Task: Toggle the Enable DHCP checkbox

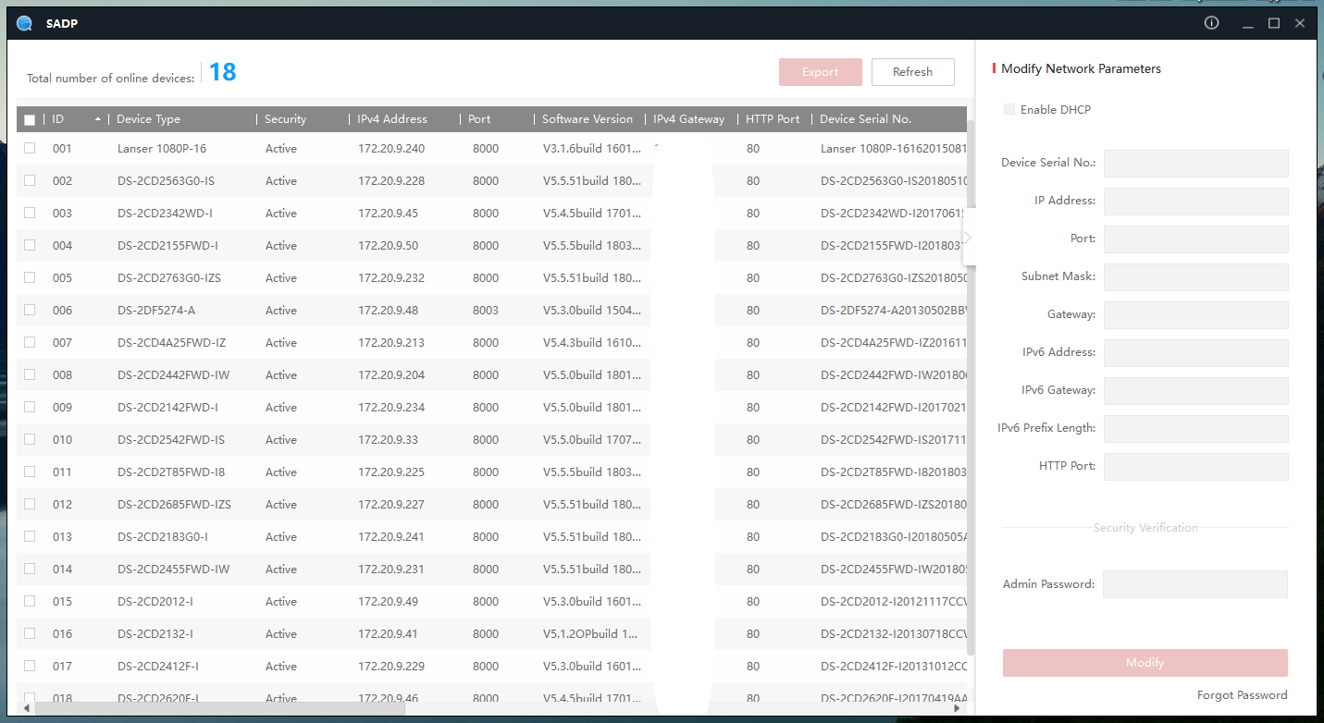Action: 1009,109
